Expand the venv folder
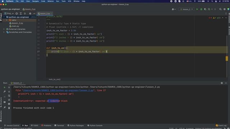 [x=6, y=20]
